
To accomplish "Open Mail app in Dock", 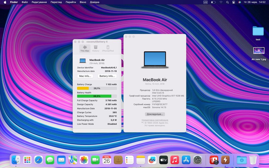I will click(x=61, y=160).
